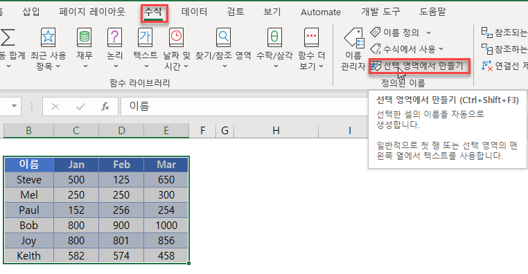Select the Keith cell

pyautogui.click(x=29, y=255)
